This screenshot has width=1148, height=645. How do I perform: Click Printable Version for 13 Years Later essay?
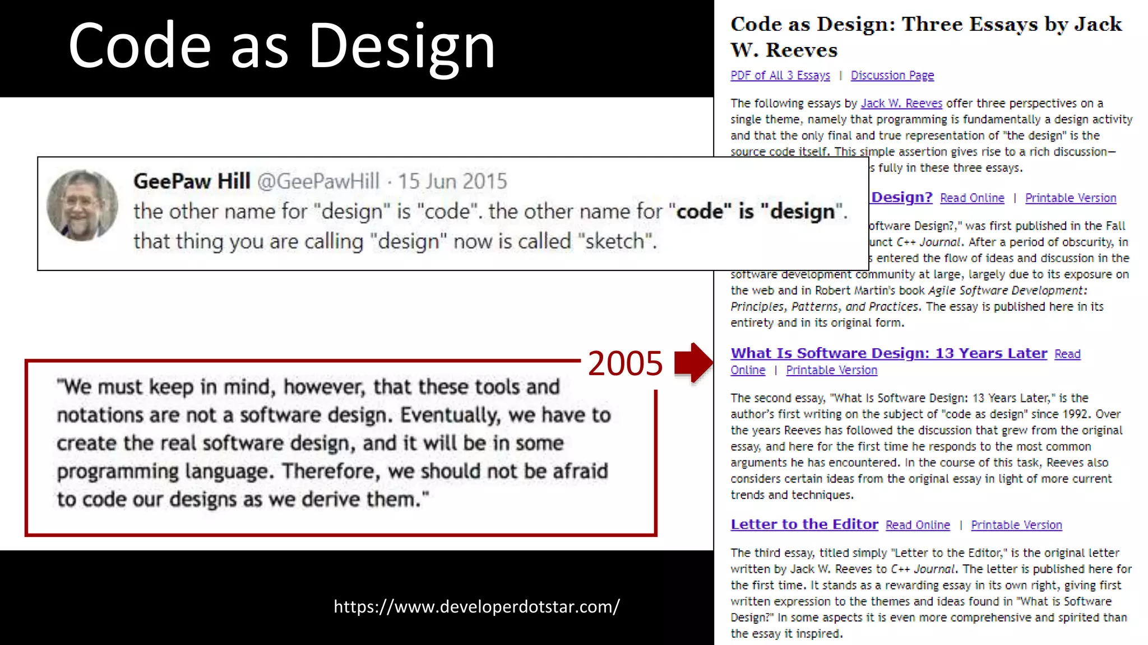pyautogui.click(x=831, y=370)
